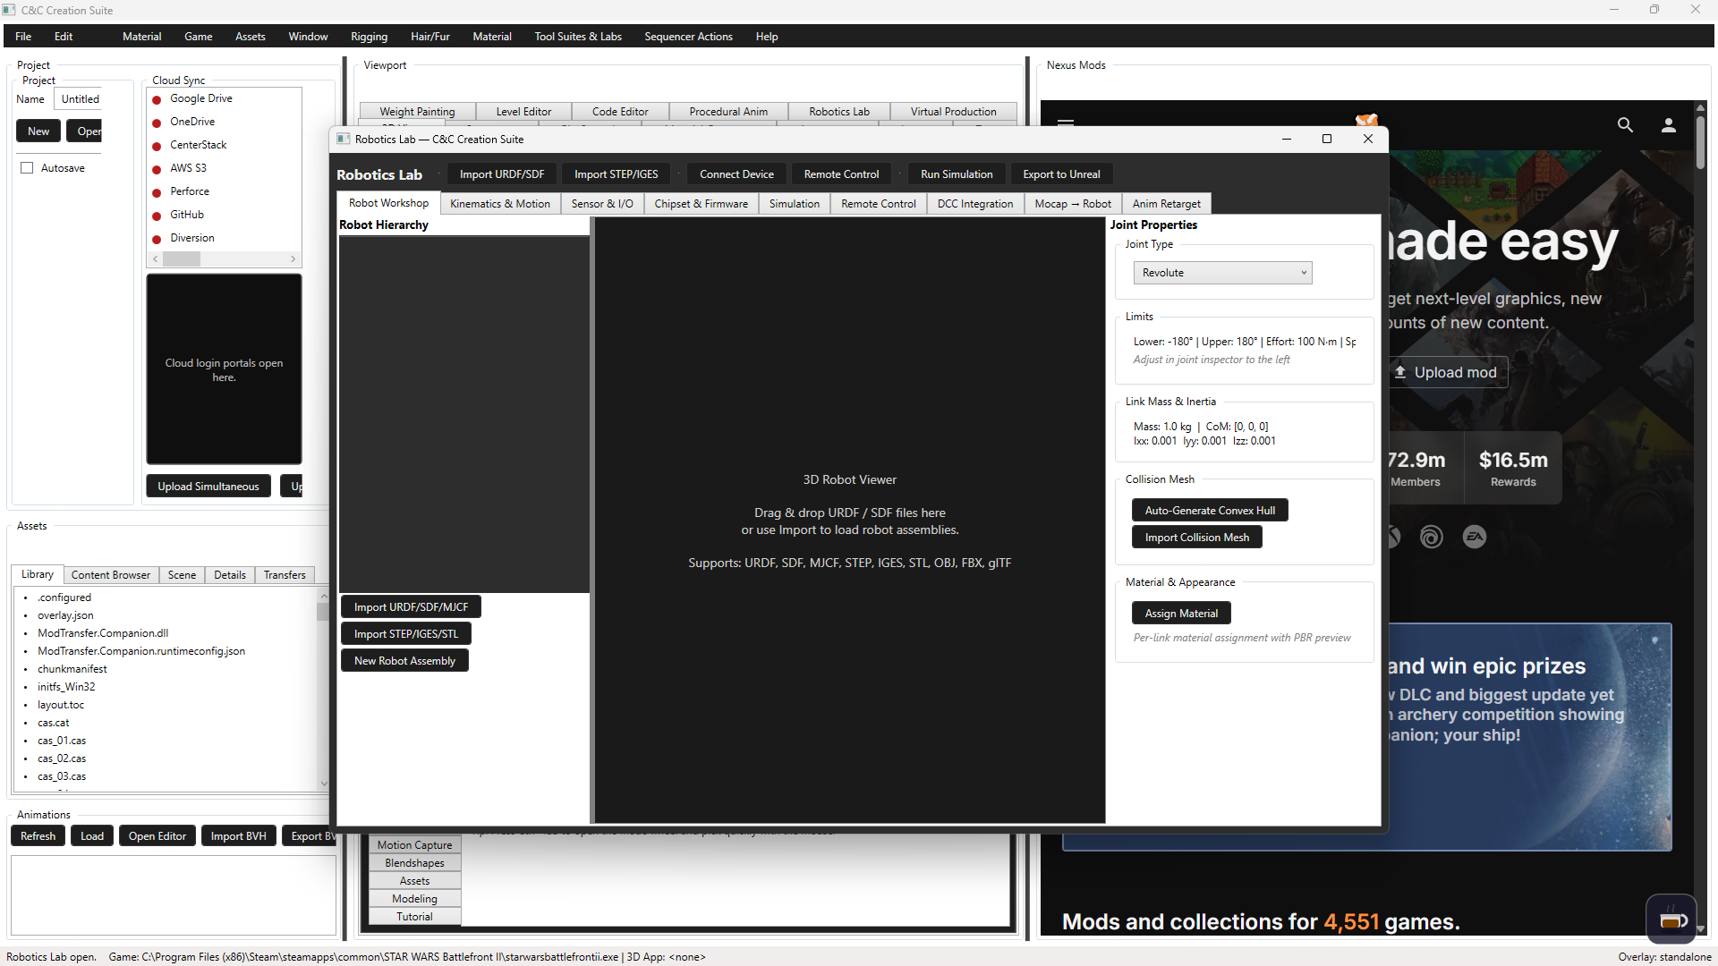This screenshot has width=1718, height=966.
Task: Click the controller overlay icon bottom-right
Action: (x=1671, y=919)
